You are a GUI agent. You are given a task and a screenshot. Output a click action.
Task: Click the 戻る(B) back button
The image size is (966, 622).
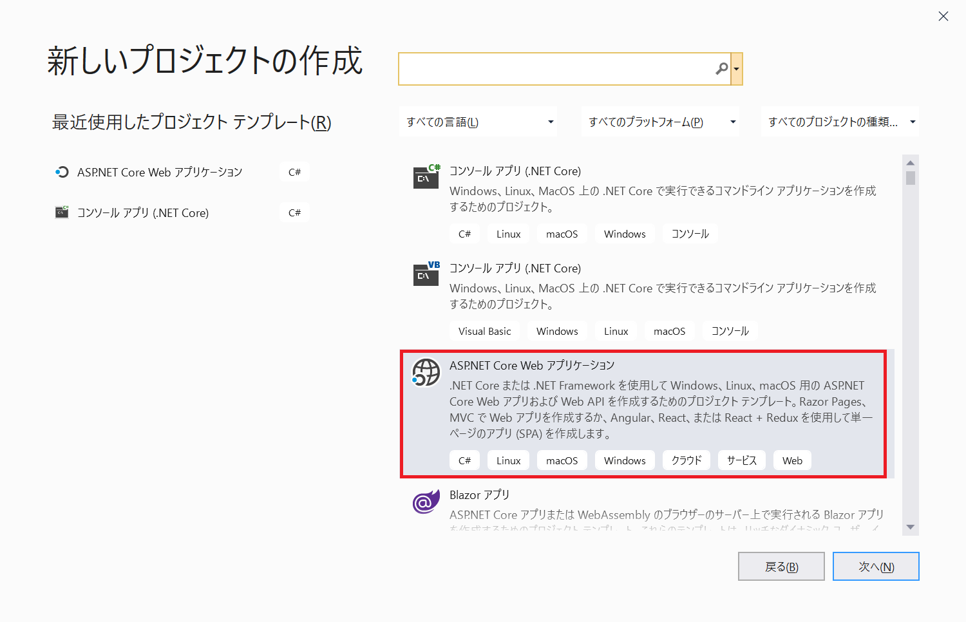pyautogui.click(x=781, y=567)
